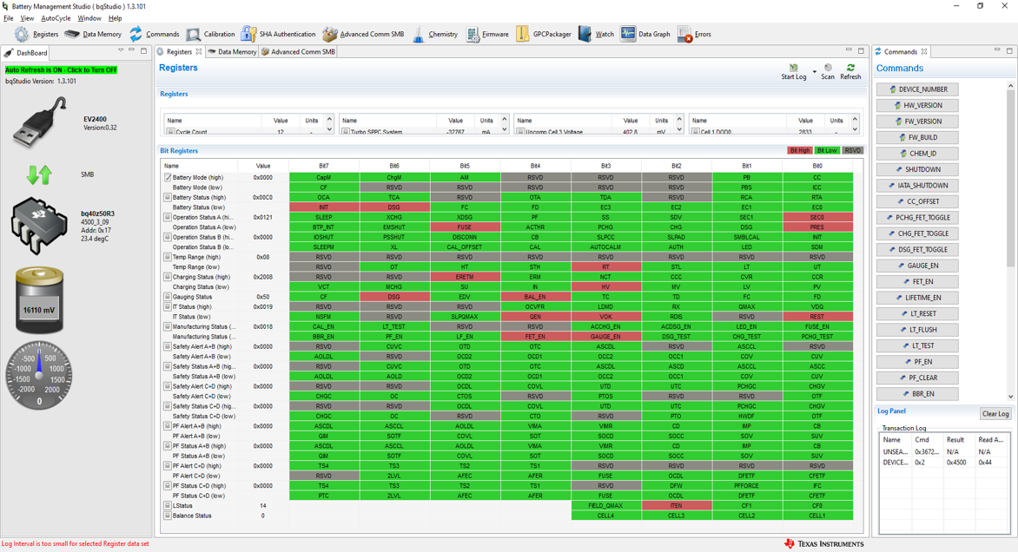This screenshot has height=552, width=1018.
Task: Click the EV2400 USB adapter icon
Action: coord(40,122)
